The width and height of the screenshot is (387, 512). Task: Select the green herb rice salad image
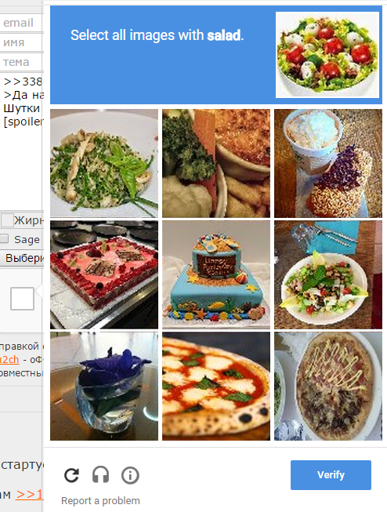pos(104,163)
